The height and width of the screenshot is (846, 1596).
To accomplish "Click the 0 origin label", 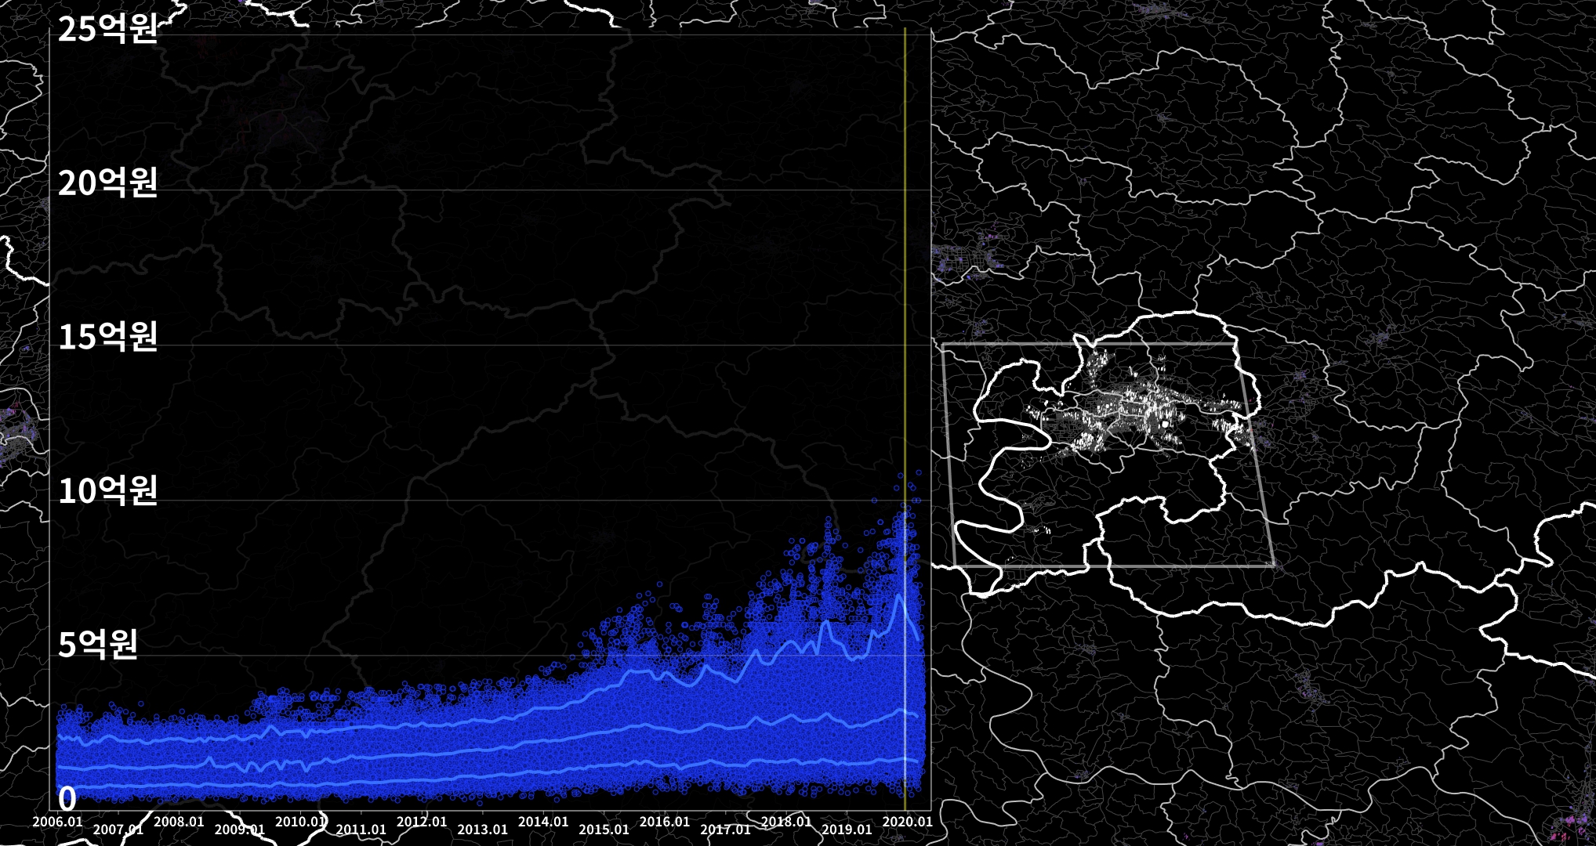I will [x=67, y=799].
